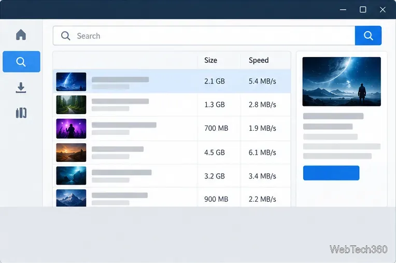Click the magnifier icon inside search field
The height and width of the screenshot is (263, 396).
pyautogui.click(x=66, y=36)
